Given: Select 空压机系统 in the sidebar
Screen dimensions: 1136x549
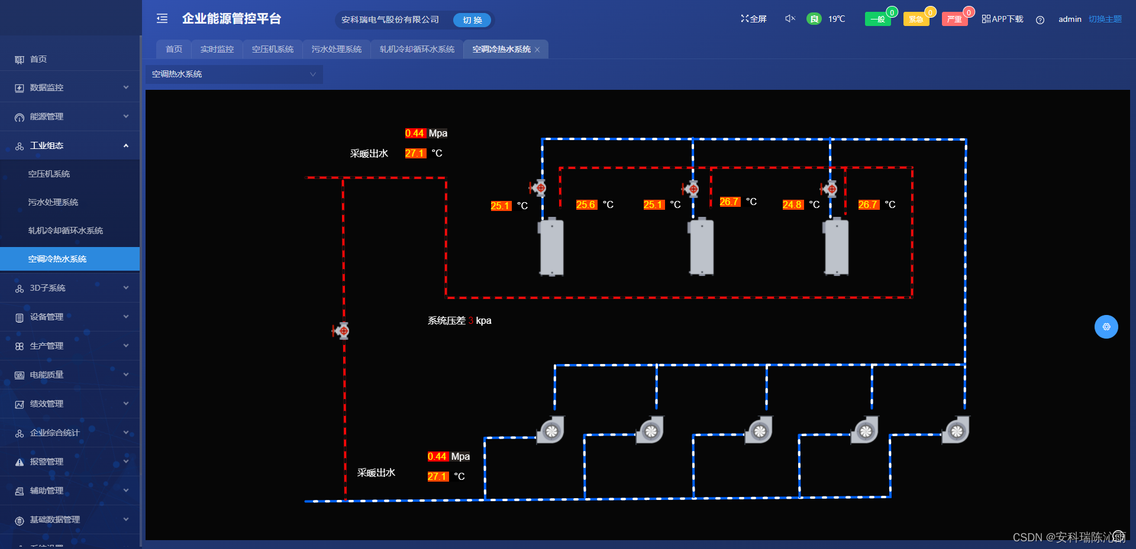Looking at the screenshot, I should [70, 174].
